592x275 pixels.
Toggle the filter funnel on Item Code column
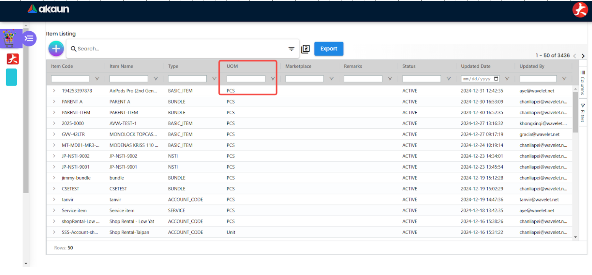97,78
